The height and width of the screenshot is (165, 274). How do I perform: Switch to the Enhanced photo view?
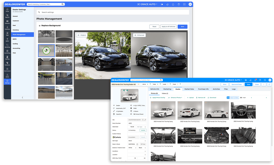(x=139, y=35)
